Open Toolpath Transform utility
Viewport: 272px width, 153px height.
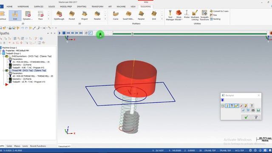[204, 15]
